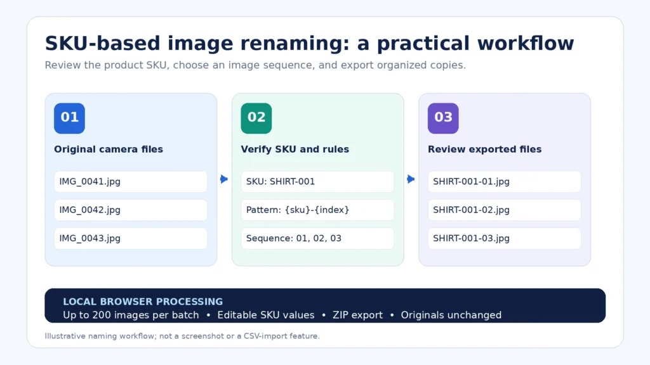
Task: Click the SKU-based image renaming title
Action: click(309, 44)
